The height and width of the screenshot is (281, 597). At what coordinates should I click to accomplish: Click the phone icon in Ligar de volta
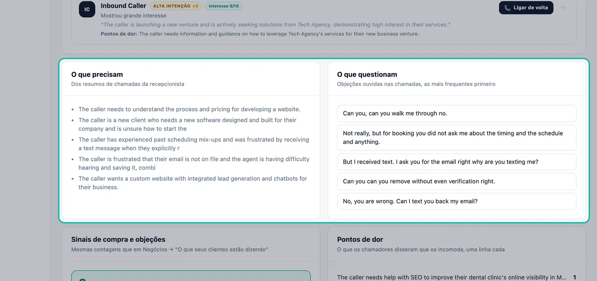pos(507,8)
